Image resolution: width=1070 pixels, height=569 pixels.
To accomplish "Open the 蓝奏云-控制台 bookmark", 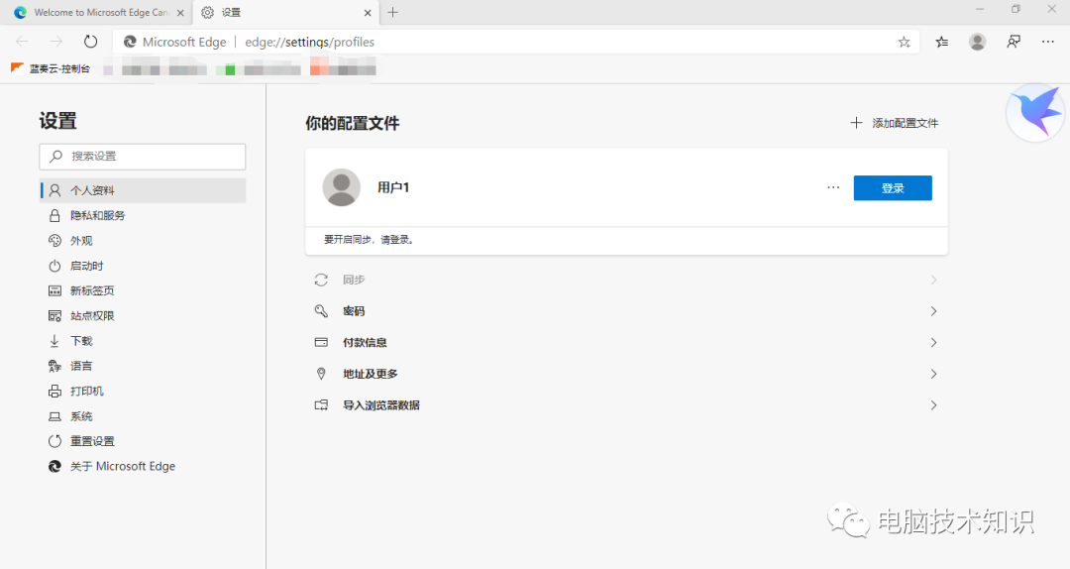I will coord(51,68).
